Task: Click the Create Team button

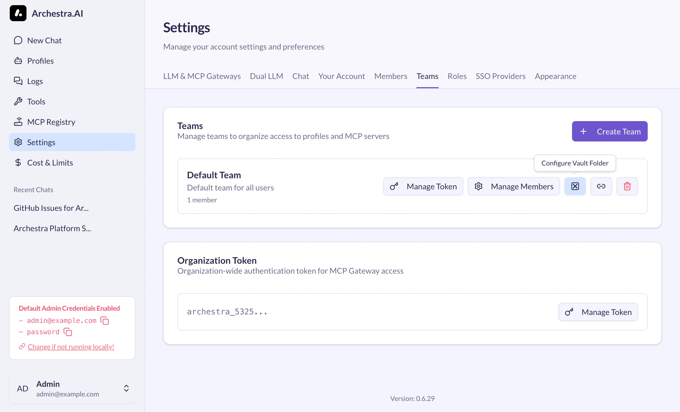Action: coord(609,131)
